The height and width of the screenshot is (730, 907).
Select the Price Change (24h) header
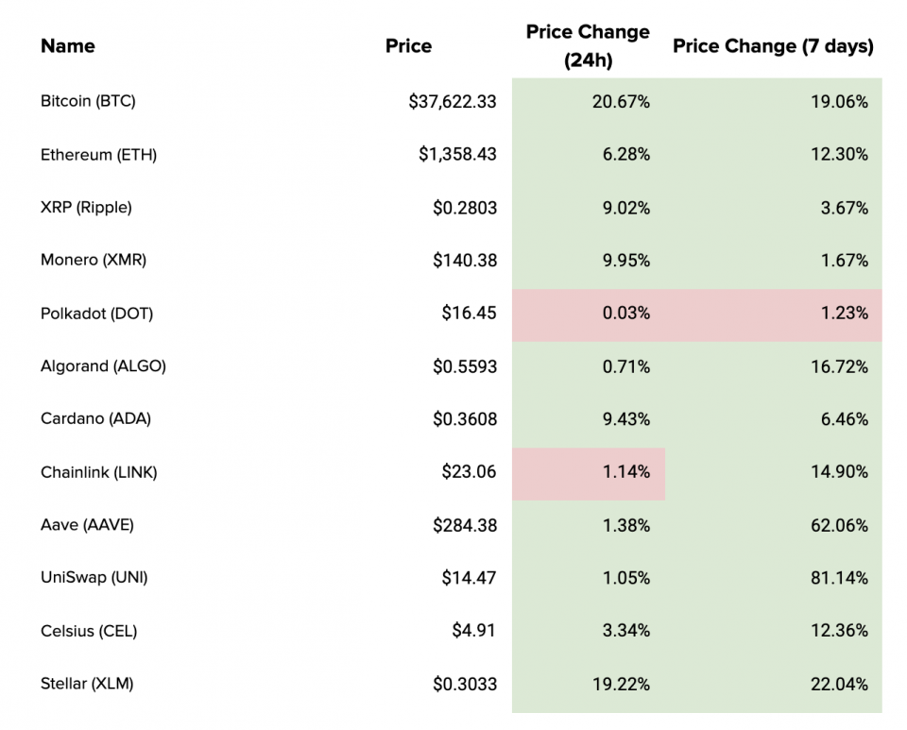tap(588, 46)
